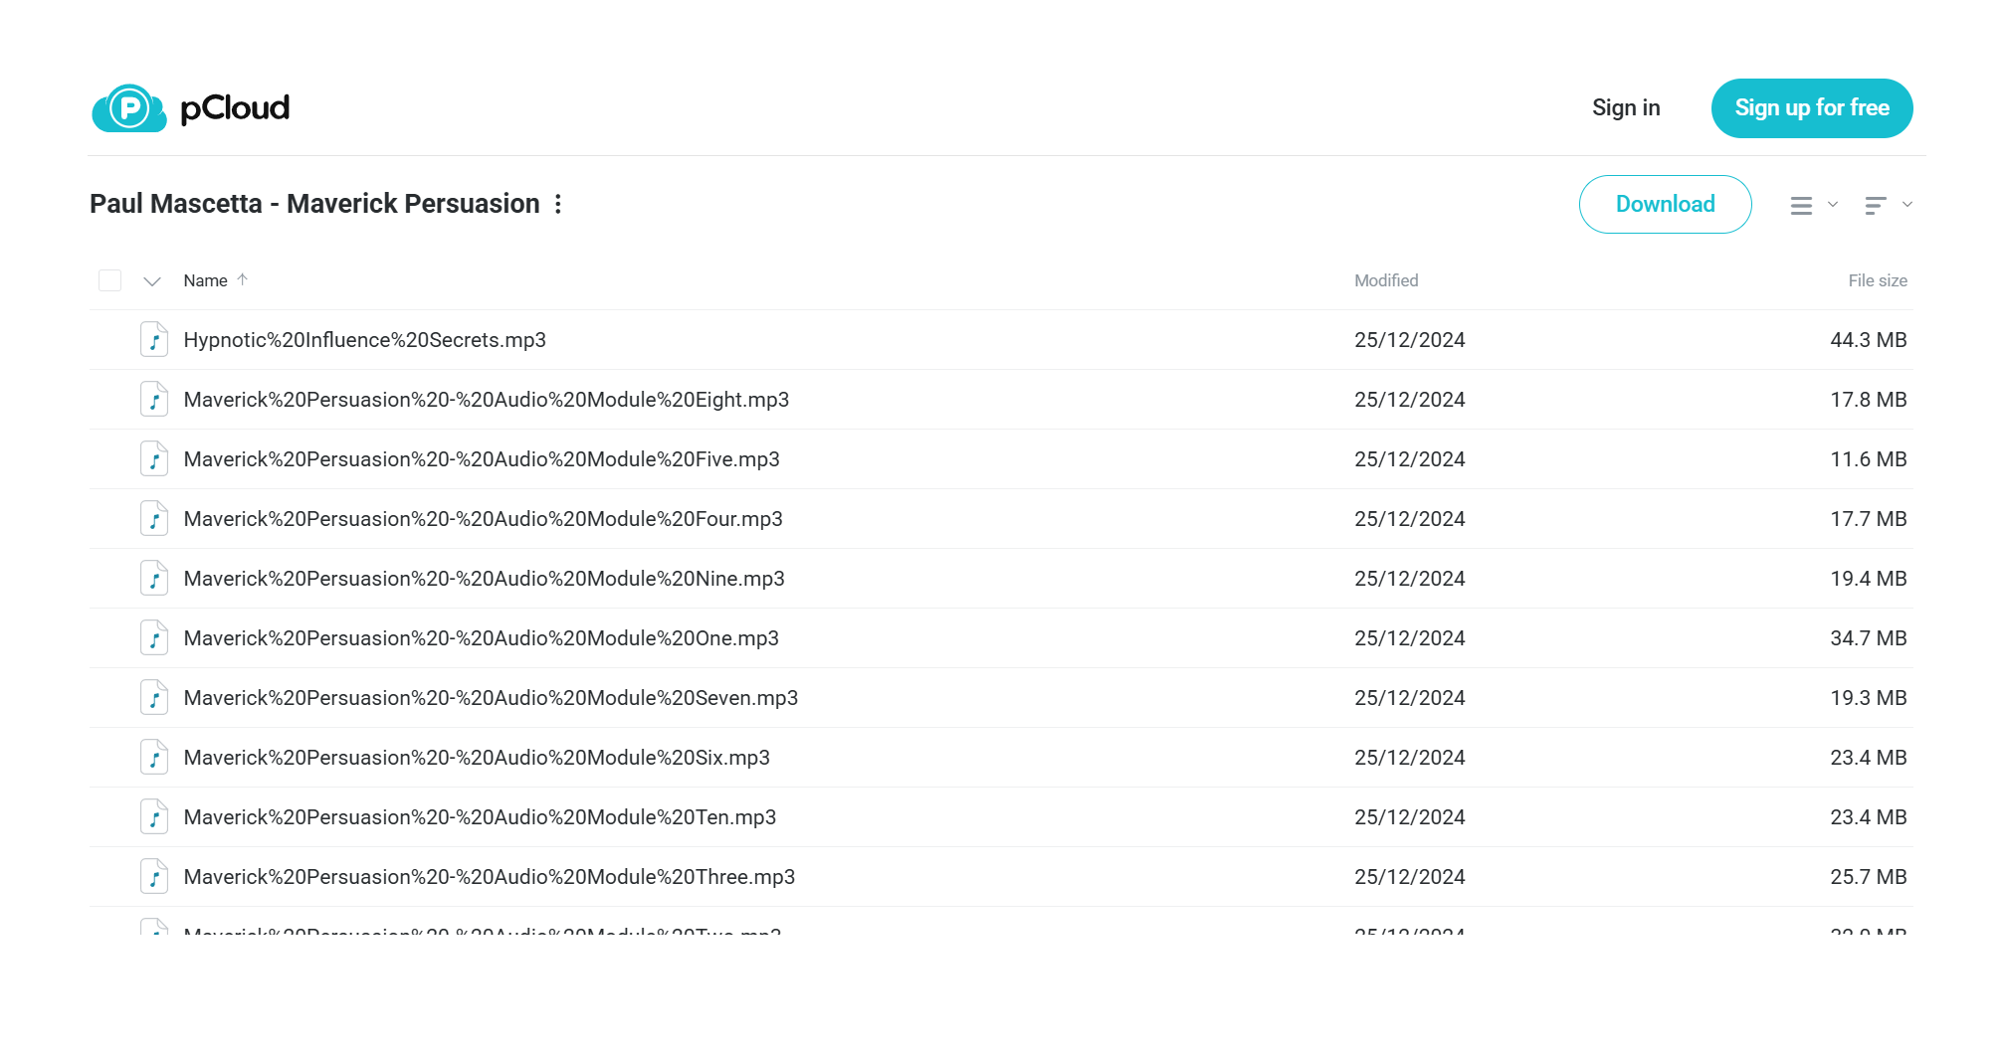This screenshot has width=2006, height=1058.
Task: Click modified date of Module Eight row
Action: 1409,400
